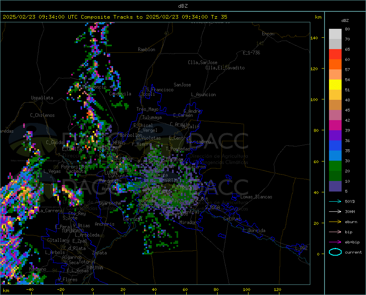Click the 'Tres_Mayo' map label
Image resolution: width=366 pixels, height=295 pixels.
[147, 109]
